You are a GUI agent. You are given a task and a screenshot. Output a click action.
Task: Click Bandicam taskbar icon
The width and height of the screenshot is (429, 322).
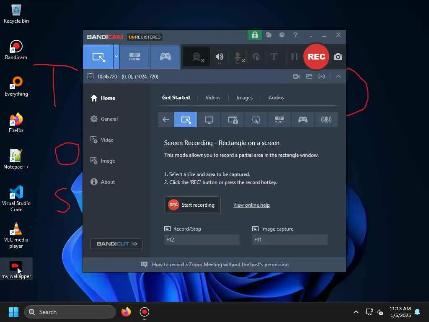pyautogui.click(x=145, y=312)
